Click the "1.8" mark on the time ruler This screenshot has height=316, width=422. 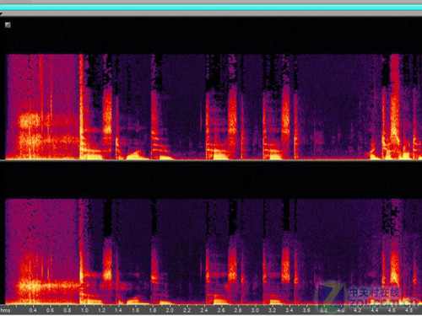point(153,310)
